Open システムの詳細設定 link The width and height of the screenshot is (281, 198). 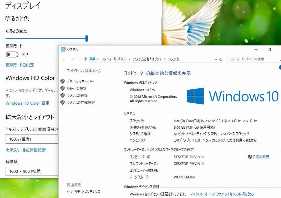(x=81, y=102)
